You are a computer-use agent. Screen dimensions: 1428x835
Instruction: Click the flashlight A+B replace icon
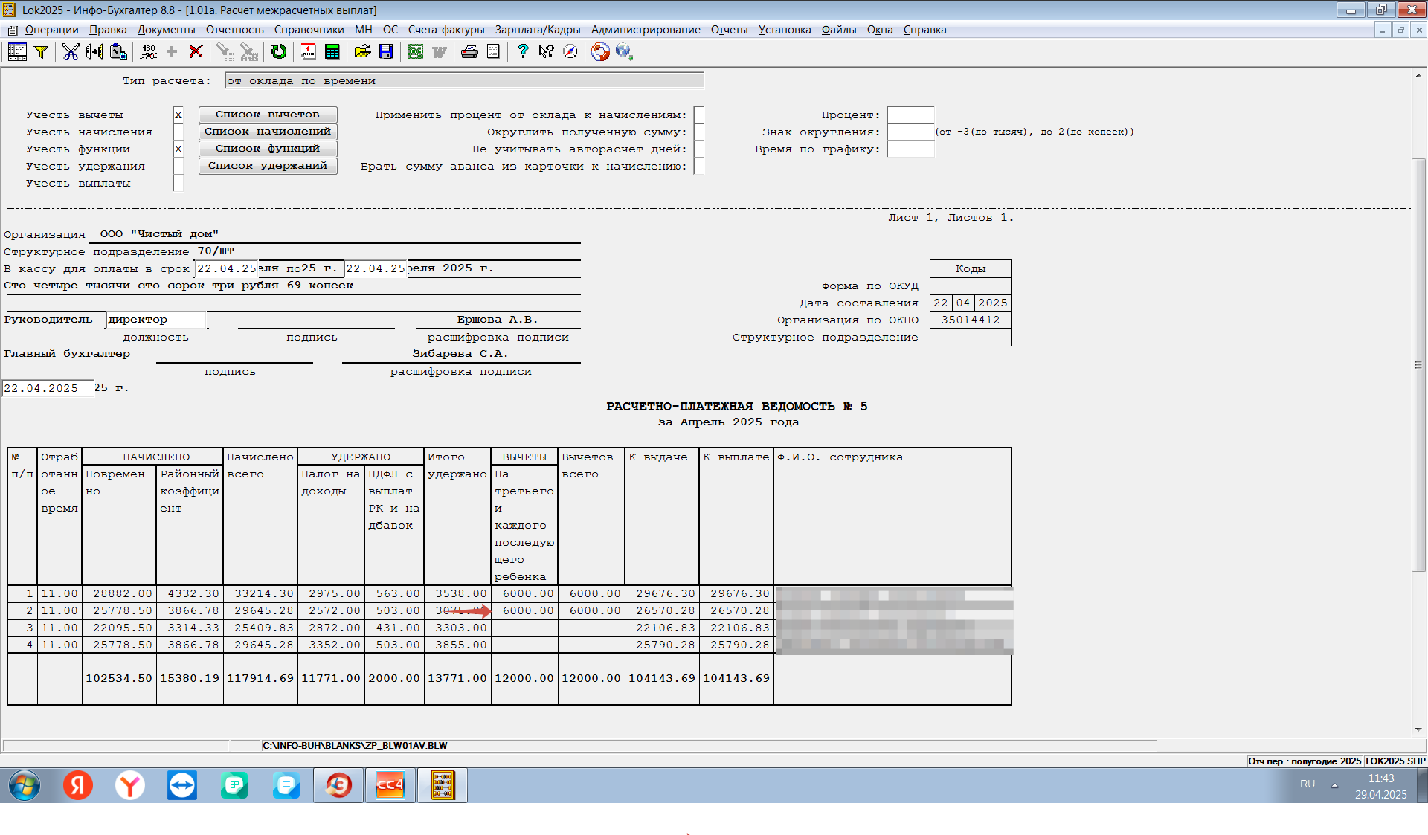248,51
